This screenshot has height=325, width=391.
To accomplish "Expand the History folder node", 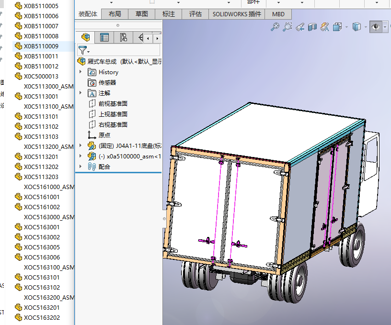I will (80, 72).
